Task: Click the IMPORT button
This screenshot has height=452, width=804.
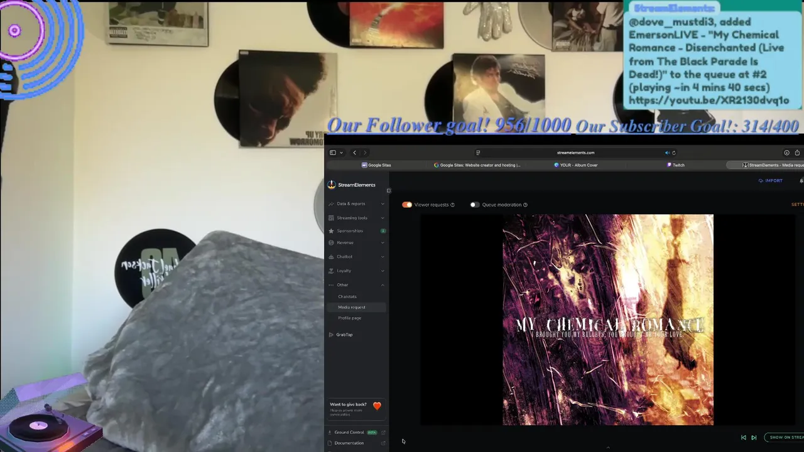Action: tap(770, 181)
